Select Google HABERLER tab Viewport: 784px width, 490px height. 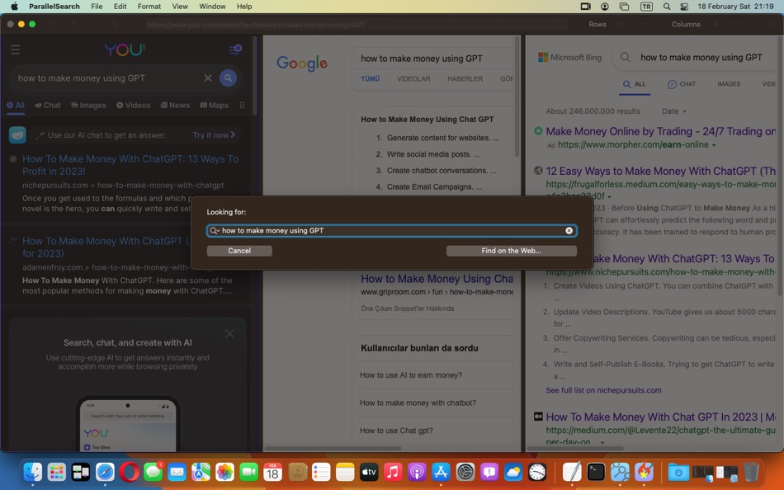click(x=465, y=78)
